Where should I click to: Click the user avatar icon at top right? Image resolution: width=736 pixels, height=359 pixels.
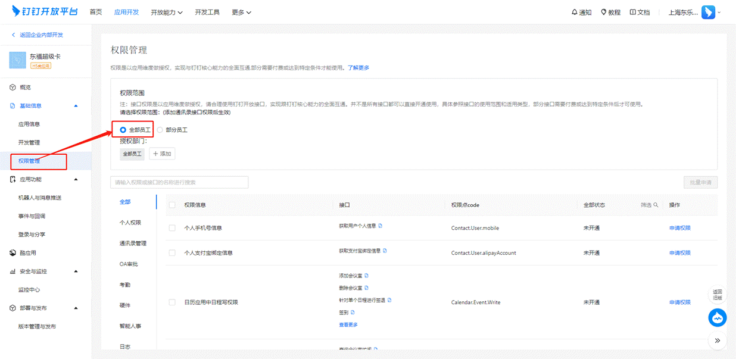tap(708, 13)
